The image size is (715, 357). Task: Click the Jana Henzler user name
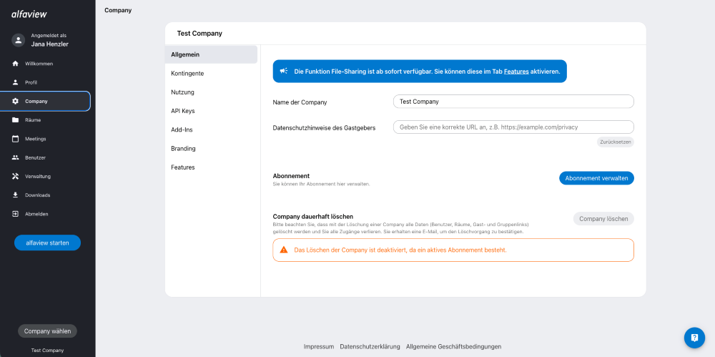(x=50, y=44)
